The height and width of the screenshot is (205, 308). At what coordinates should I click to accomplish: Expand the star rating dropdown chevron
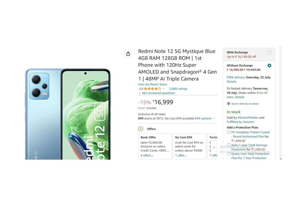[164, 89]
